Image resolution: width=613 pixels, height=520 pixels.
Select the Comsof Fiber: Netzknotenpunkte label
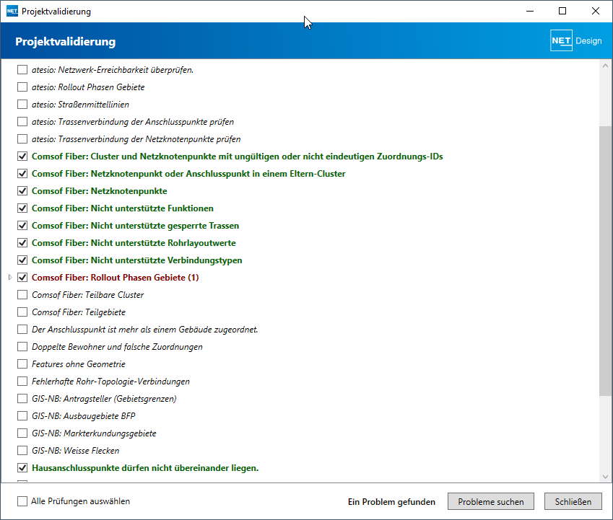(100, 191)
